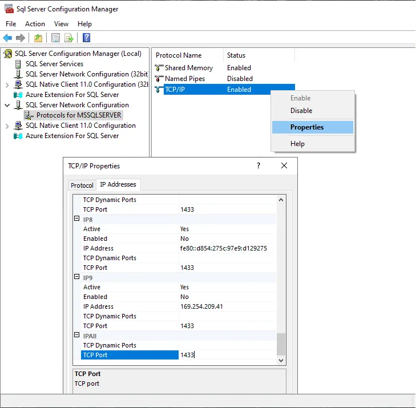Image resolution: width=416 pixels, height=408 pixels.
Task: Click the SQL Server Services icon
Action: pos(18,64)
